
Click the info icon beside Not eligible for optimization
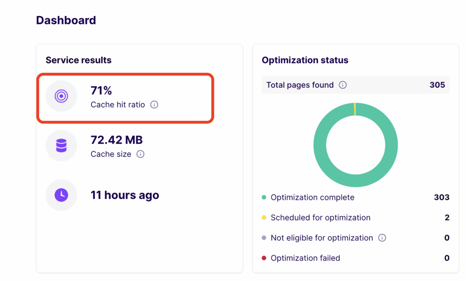pyautogui.click(x=382, y=238)
